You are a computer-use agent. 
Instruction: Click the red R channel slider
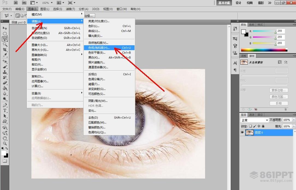point(264,31)
